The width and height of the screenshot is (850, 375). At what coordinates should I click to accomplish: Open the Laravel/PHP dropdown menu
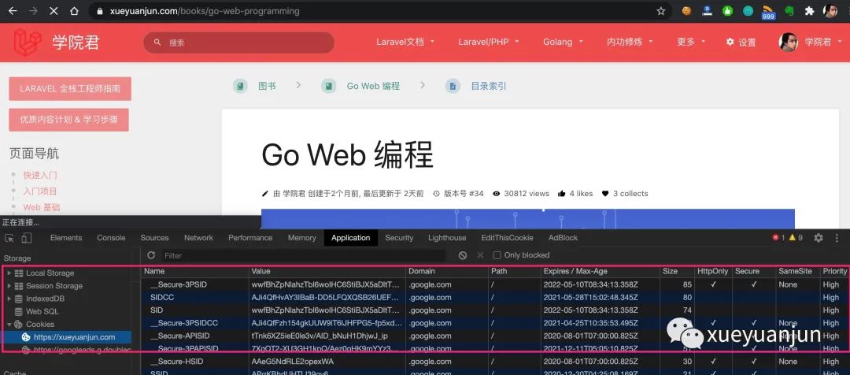489,42
